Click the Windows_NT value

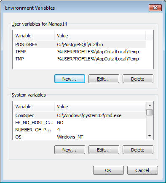[x=70, y=137]
